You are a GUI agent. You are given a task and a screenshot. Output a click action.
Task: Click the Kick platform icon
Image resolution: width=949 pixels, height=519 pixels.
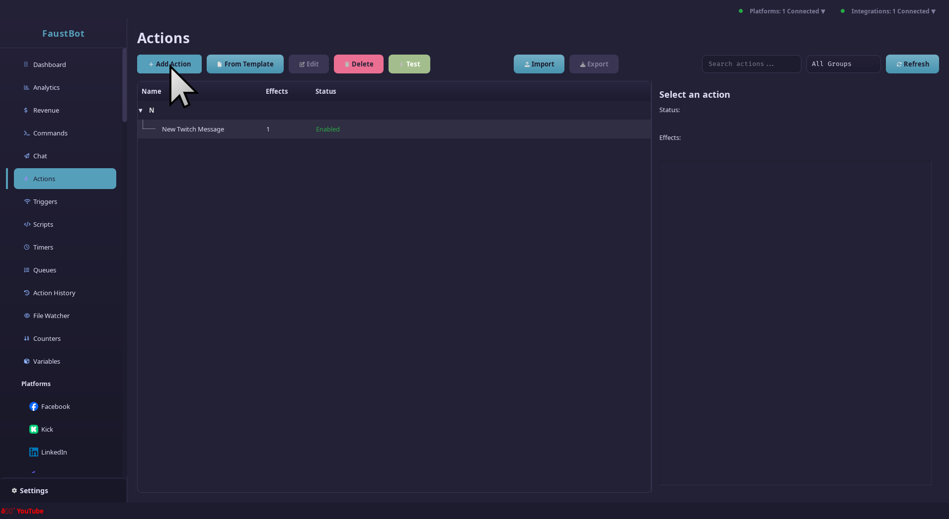coord(34,429)
